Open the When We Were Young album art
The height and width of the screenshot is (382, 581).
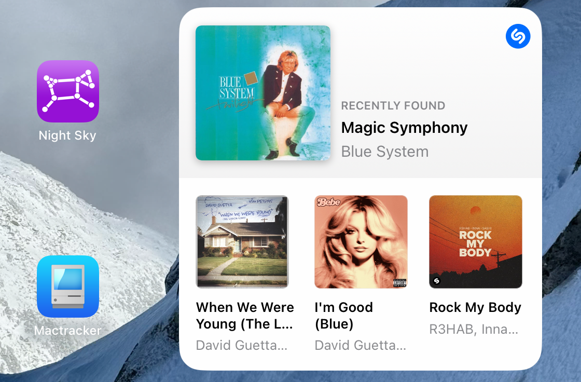242,242
